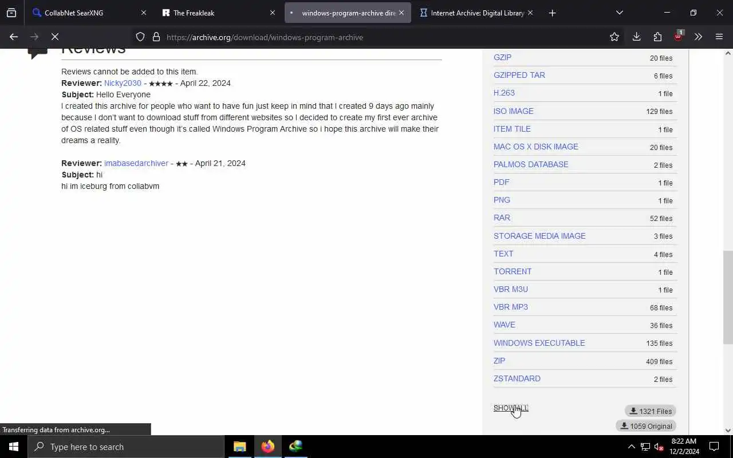Open extensions puzzle icon

tap(657, 37)
